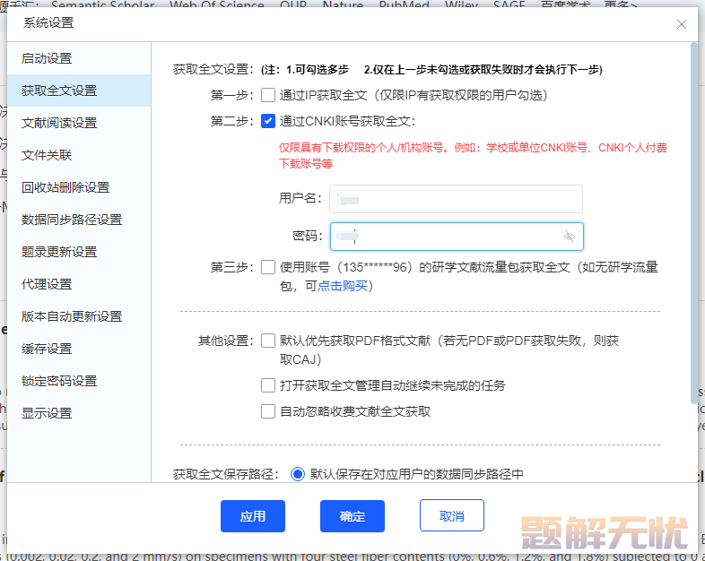The height and width of the screenshot is (561, 705).
Task: Open 版本自动更新设置 section
Action: (79, 316)
